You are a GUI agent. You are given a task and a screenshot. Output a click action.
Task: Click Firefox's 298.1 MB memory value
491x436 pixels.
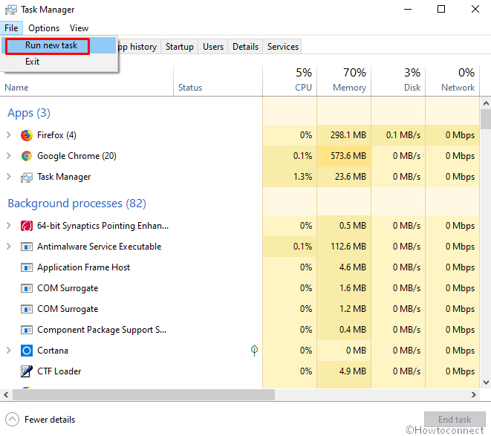348,135
